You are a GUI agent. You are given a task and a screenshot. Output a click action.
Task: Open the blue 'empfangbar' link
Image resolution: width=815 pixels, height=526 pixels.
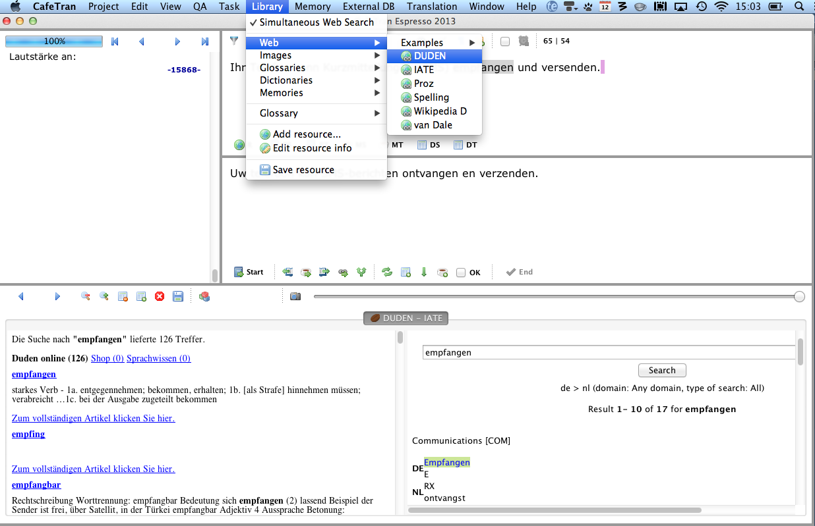point(36,485)
